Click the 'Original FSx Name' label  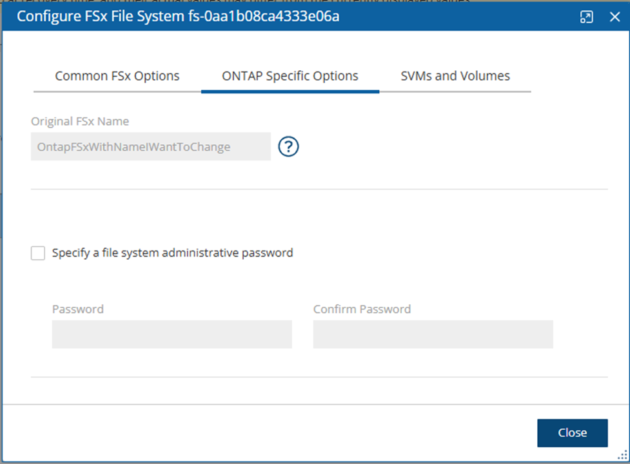pos(80,121)
